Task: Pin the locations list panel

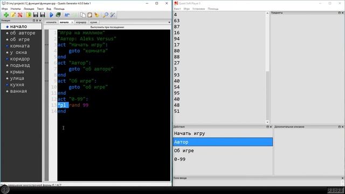Action: pyautogui.click(x=37, y=20)
